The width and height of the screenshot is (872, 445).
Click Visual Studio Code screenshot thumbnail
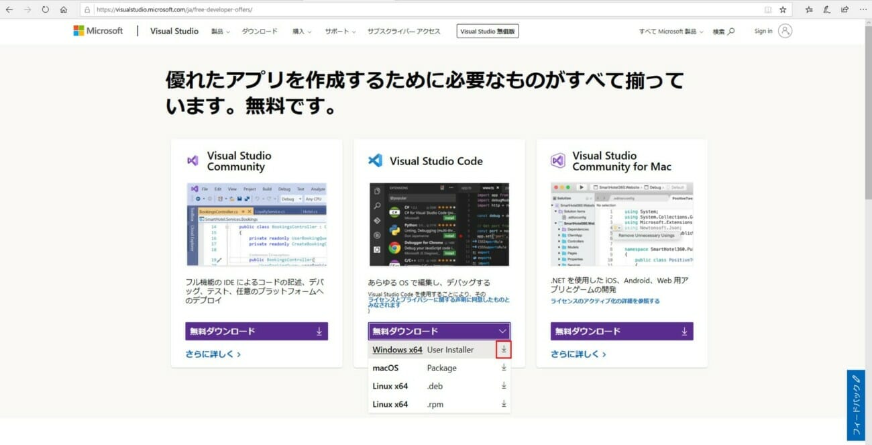pyautogui.click(x=439, y=224)
